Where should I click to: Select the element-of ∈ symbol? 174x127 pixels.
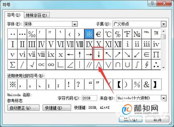pyautogui.click(x=146, y=54)
